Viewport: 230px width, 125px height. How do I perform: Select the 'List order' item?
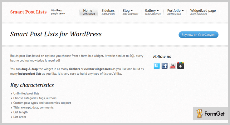click(x=20, y=117)
